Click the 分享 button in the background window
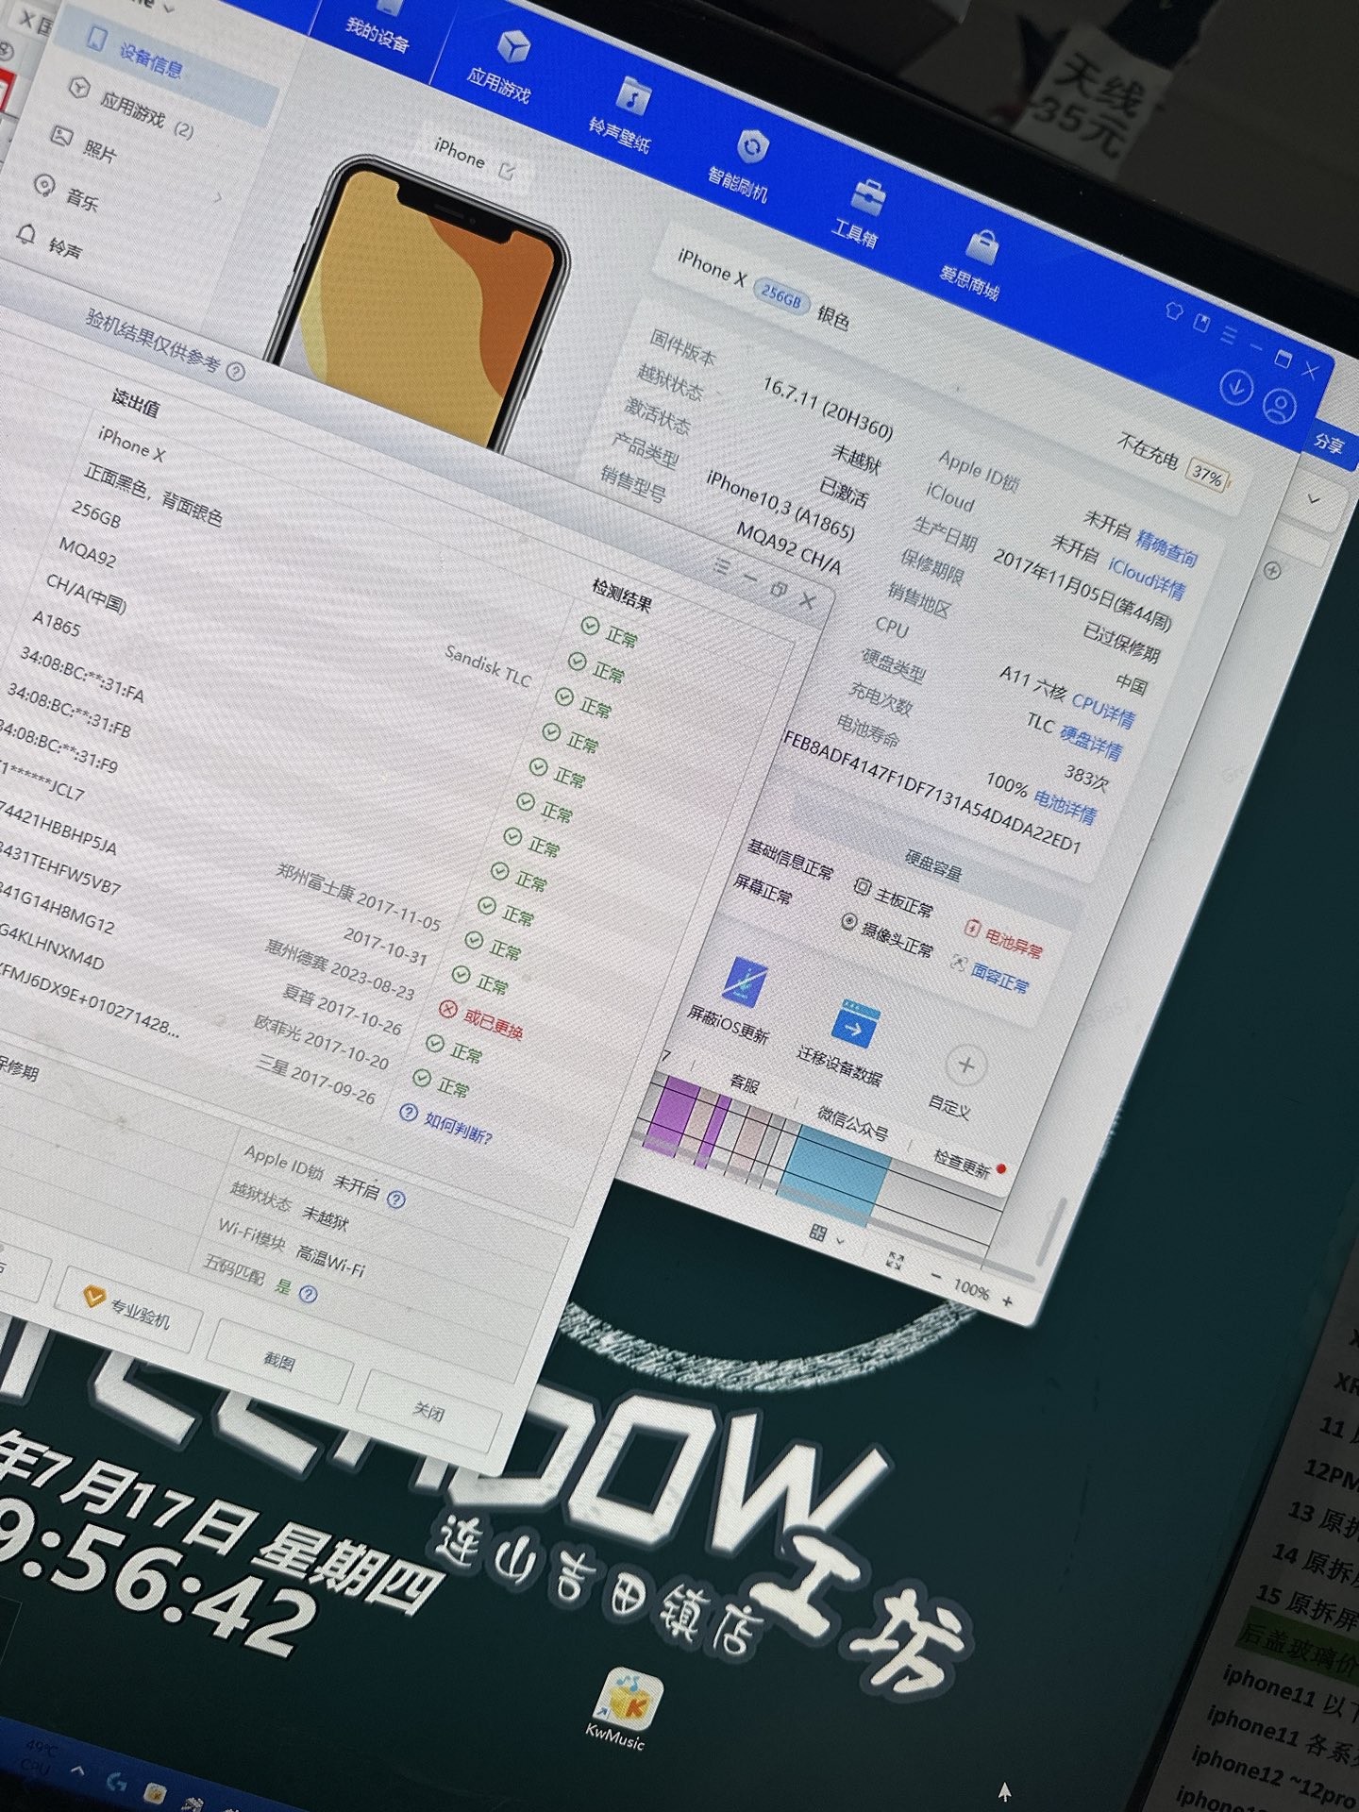This screenshot has height=1812, width=1359. [x=1328, y=443]
